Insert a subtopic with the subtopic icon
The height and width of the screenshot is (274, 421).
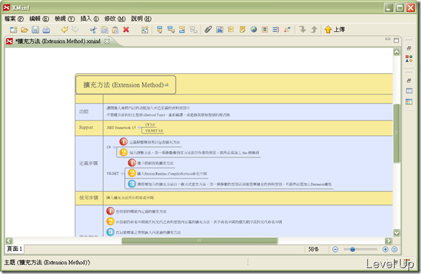pyautogui.click(x=171, y=29)
